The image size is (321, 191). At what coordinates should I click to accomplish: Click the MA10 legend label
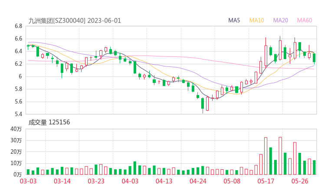point(256,20)
